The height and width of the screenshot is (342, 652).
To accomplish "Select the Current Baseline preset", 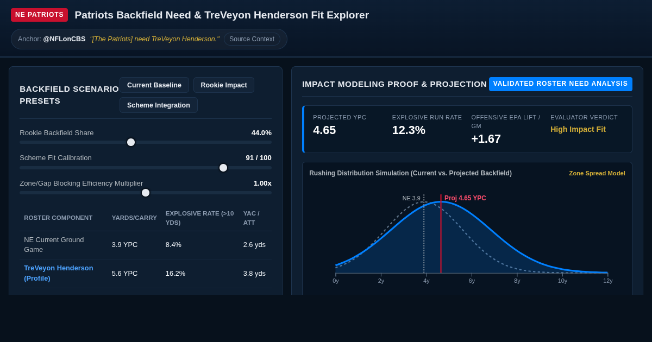I will click(154, 85).
